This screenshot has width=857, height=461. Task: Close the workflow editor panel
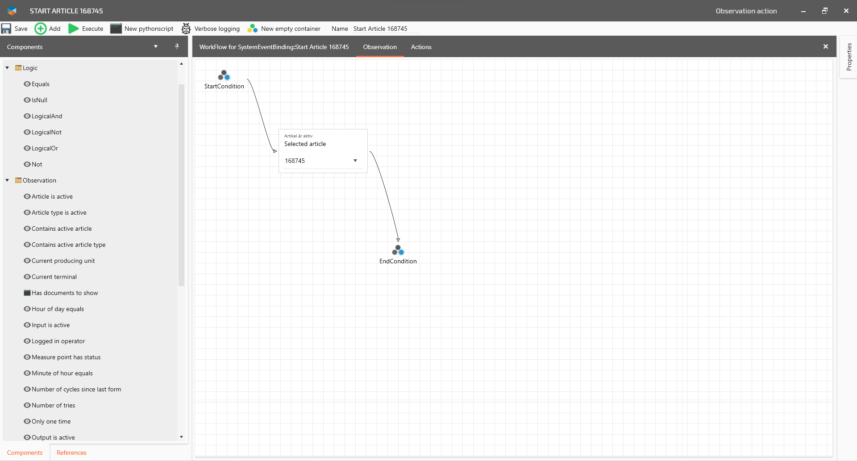(825, 46)
